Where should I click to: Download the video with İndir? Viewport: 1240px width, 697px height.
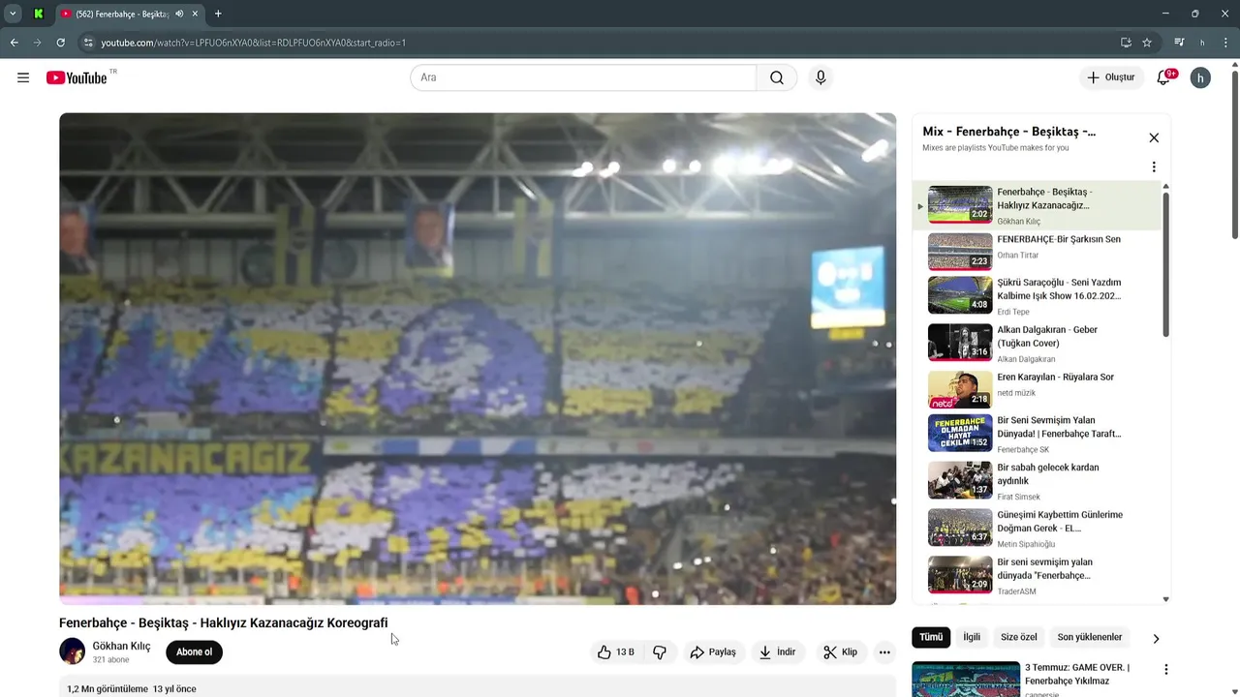click(778, 652)
